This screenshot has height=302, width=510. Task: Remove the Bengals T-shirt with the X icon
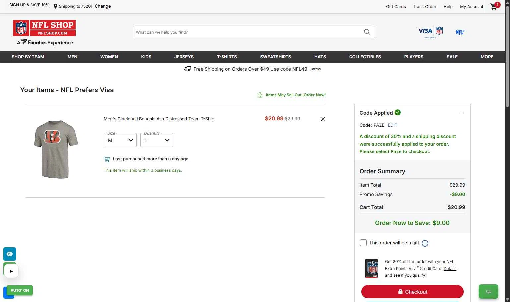tap(323, 119)
